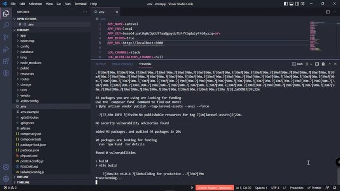Open the Source Control view
The width and height of the screenshot is (340, 191).
(x=6, y=37)
